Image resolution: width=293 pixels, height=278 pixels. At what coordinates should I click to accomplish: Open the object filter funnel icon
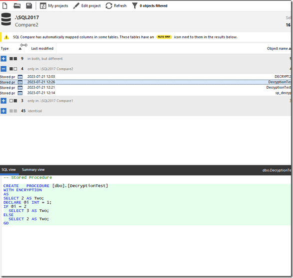135,6
